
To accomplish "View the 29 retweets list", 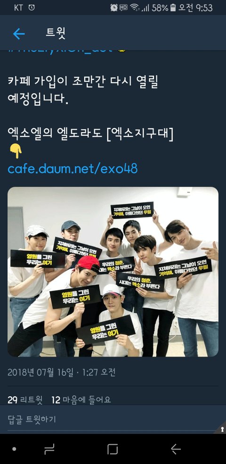I will [x=25, y=400].
